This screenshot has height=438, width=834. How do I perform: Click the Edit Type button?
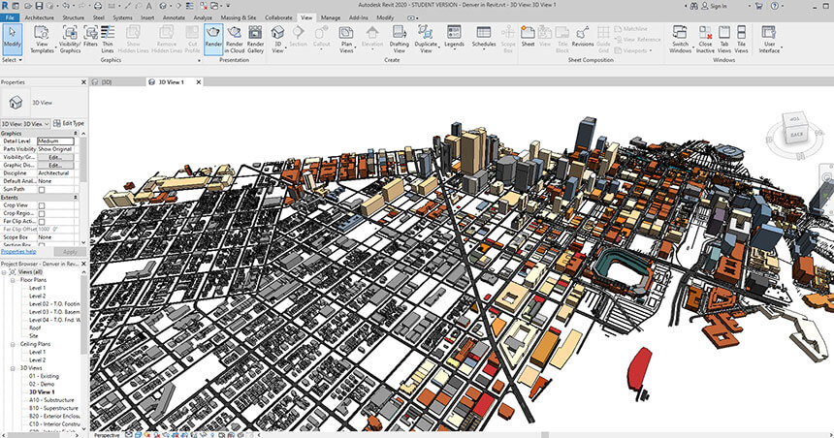pyautogui.click(x=69, y=124)
